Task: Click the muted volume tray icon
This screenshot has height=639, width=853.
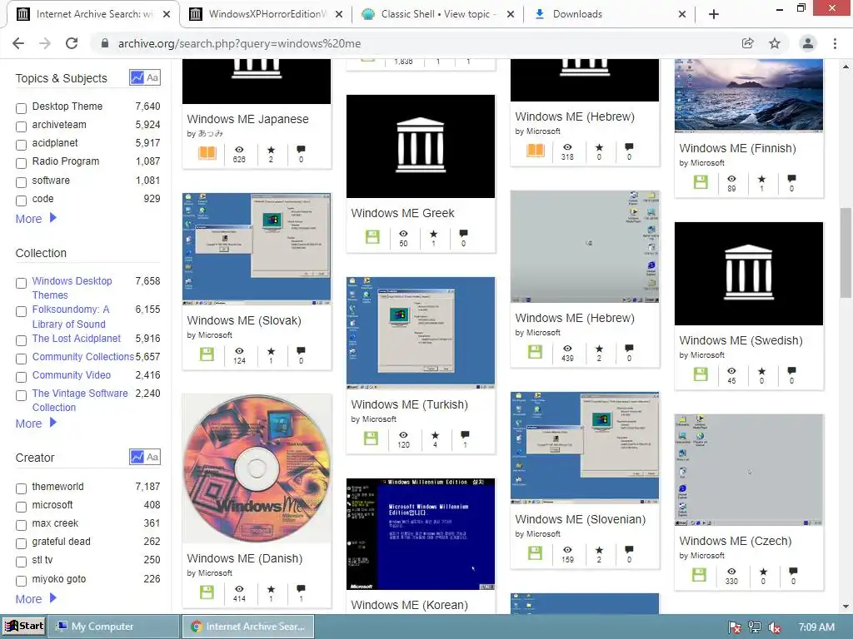Action: click(775, 627)
